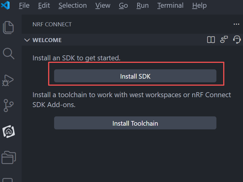
Task: Open the Source Control view
Action: (x=8, y=106)
